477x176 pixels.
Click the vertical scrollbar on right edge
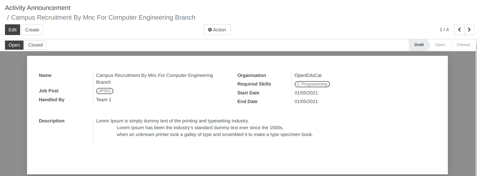pos(476,110)
